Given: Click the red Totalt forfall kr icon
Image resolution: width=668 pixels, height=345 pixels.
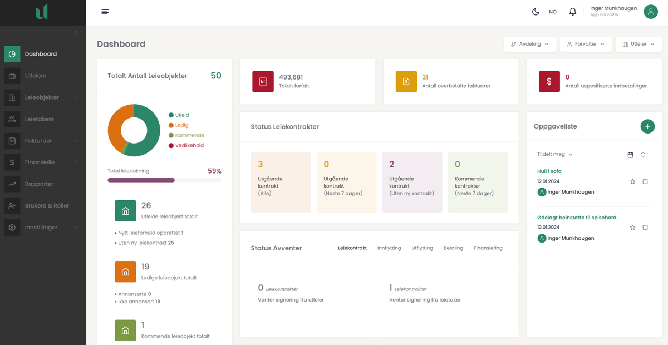Looking at the screenshot, I should pos(263,81).
